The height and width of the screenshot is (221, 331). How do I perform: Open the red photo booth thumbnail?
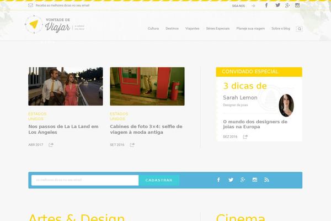tap(147, 86)
